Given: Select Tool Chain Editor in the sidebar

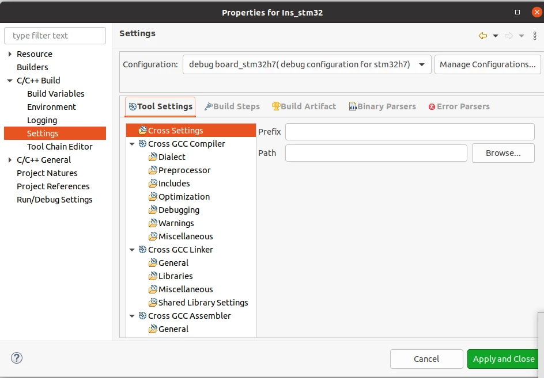Looking at the screenshot, I should [60, 147].
